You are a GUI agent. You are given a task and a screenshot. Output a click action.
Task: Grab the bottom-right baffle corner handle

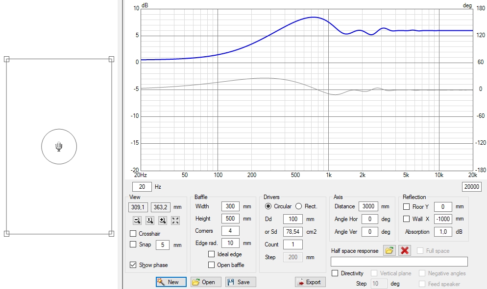[112, 234]
